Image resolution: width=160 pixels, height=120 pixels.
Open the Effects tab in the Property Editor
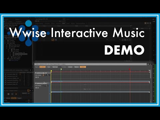(x=53, y=23)
